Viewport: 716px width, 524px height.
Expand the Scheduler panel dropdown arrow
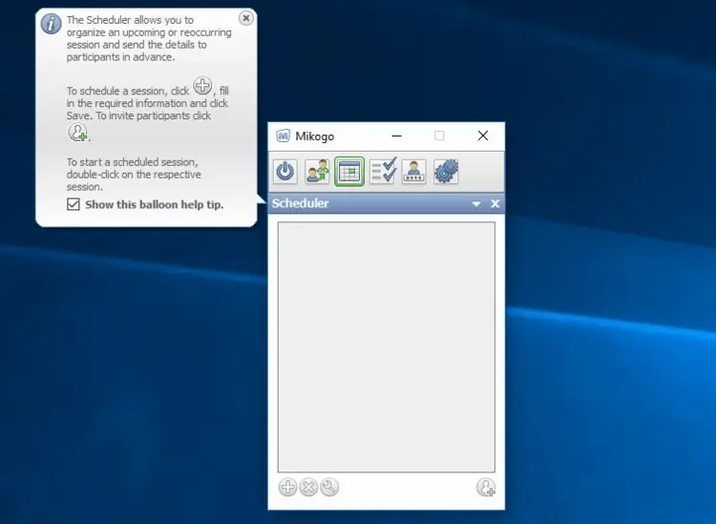click(x=476, y=204)
